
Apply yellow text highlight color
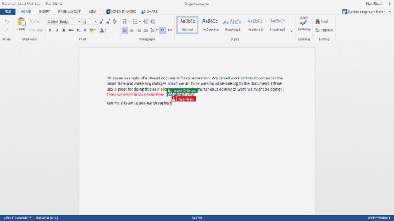tap(92, 30)
